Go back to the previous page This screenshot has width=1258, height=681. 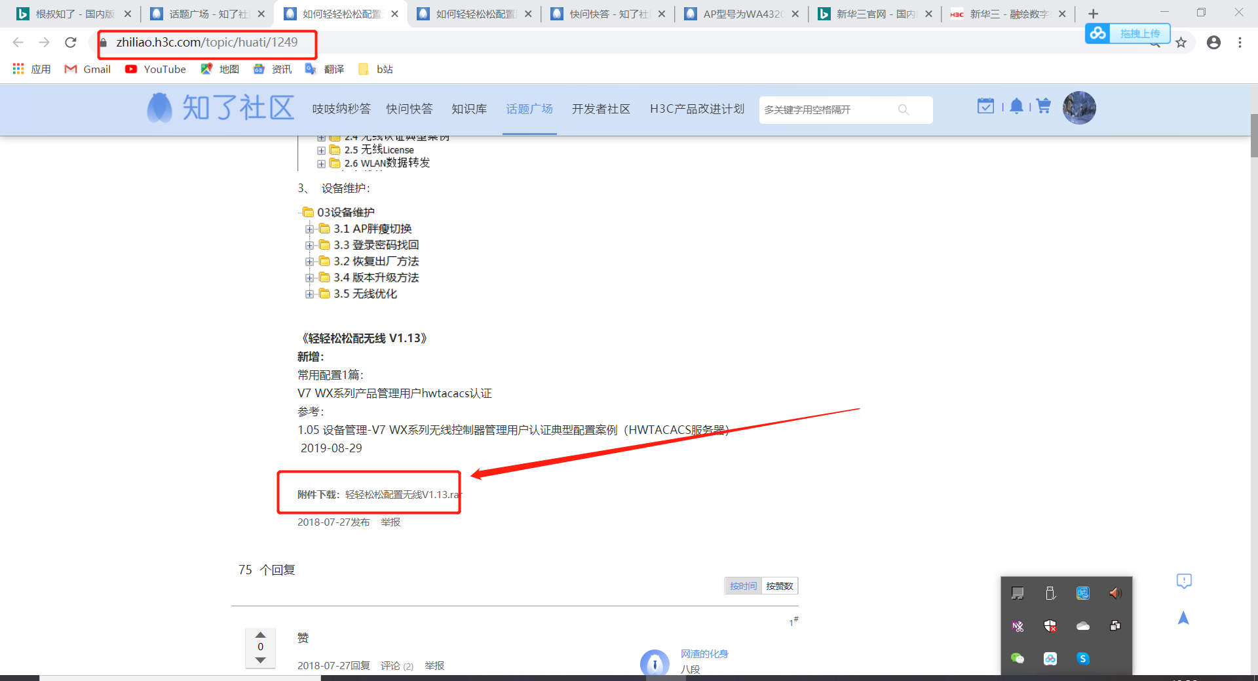[x=18, y=43]
